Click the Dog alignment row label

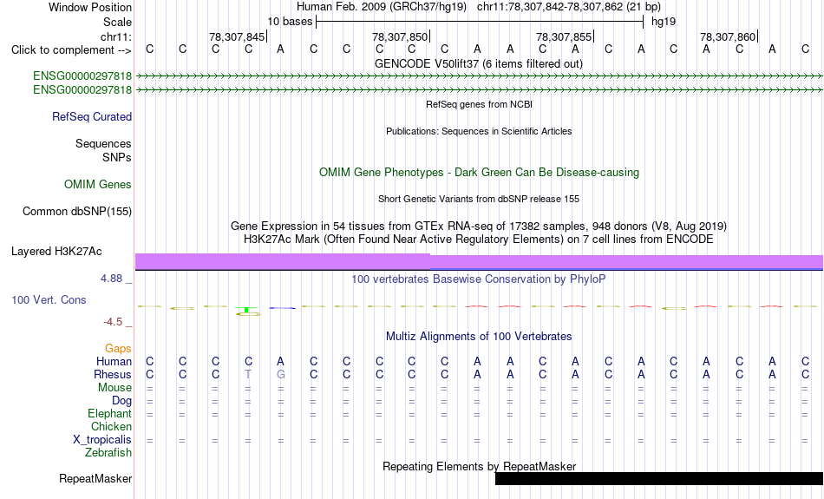coord(121,401)
